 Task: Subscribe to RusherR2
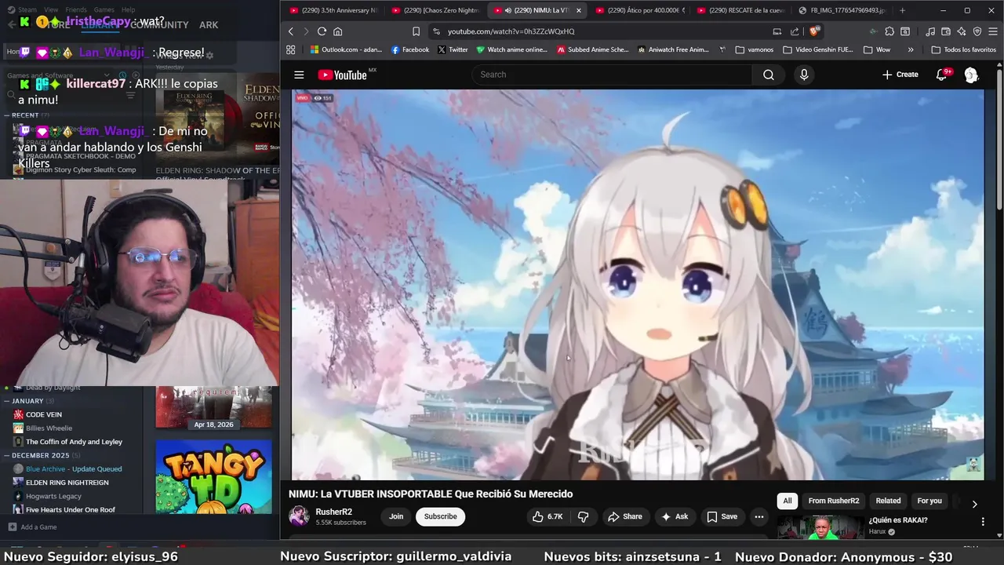(440, 516)
